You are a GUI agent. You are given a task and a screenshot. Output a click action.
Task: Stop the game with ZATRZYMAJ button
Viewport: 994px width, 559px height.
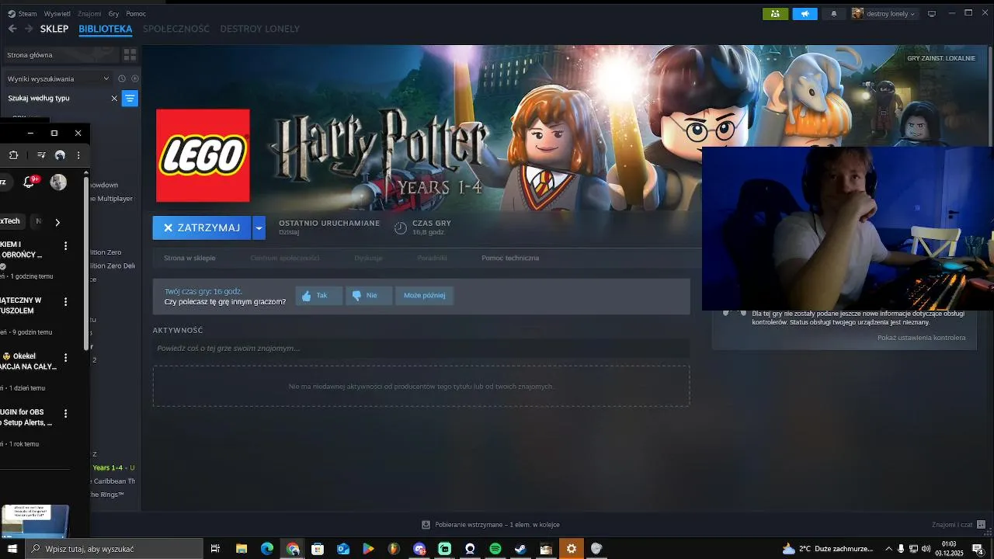tap(202, 227)
